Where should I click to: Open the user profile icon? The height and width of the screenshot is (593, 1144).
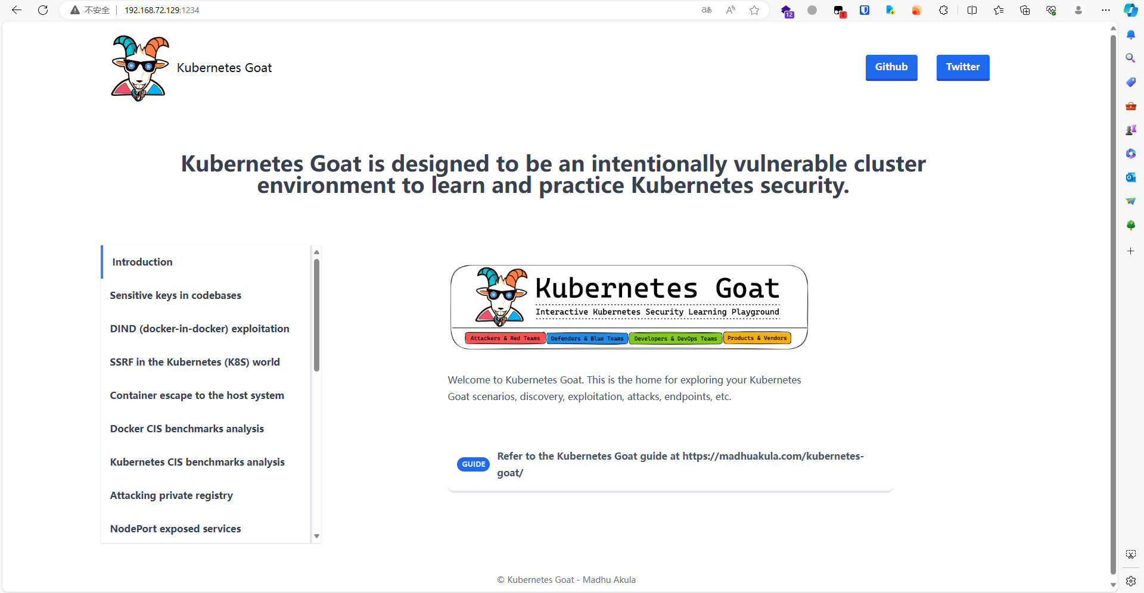[x=1078, y=10]
